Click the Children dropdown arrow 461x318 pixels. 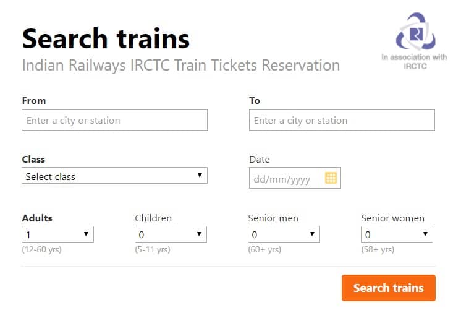(x=199, y=234)
